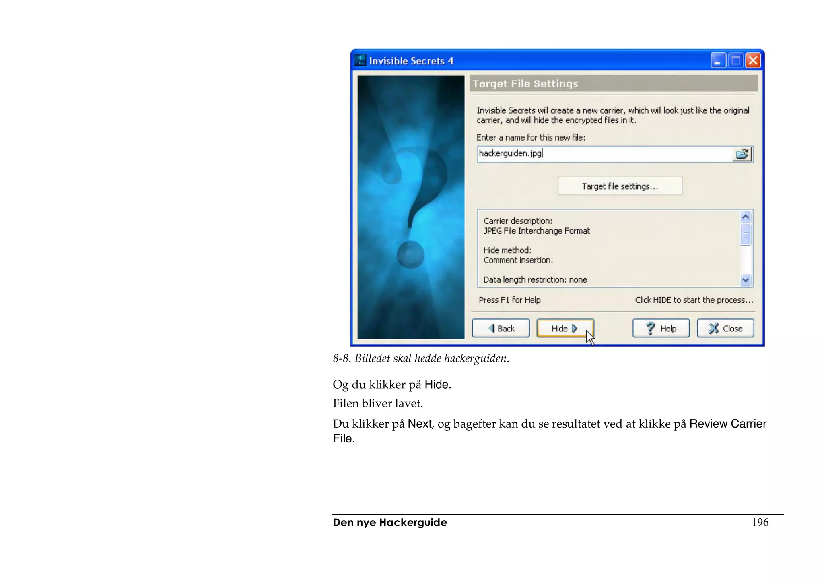Image resolution: width=824 pixels, height=583 pixels.
Task: Click the 'Carrier description:' label
Action: 517,221
